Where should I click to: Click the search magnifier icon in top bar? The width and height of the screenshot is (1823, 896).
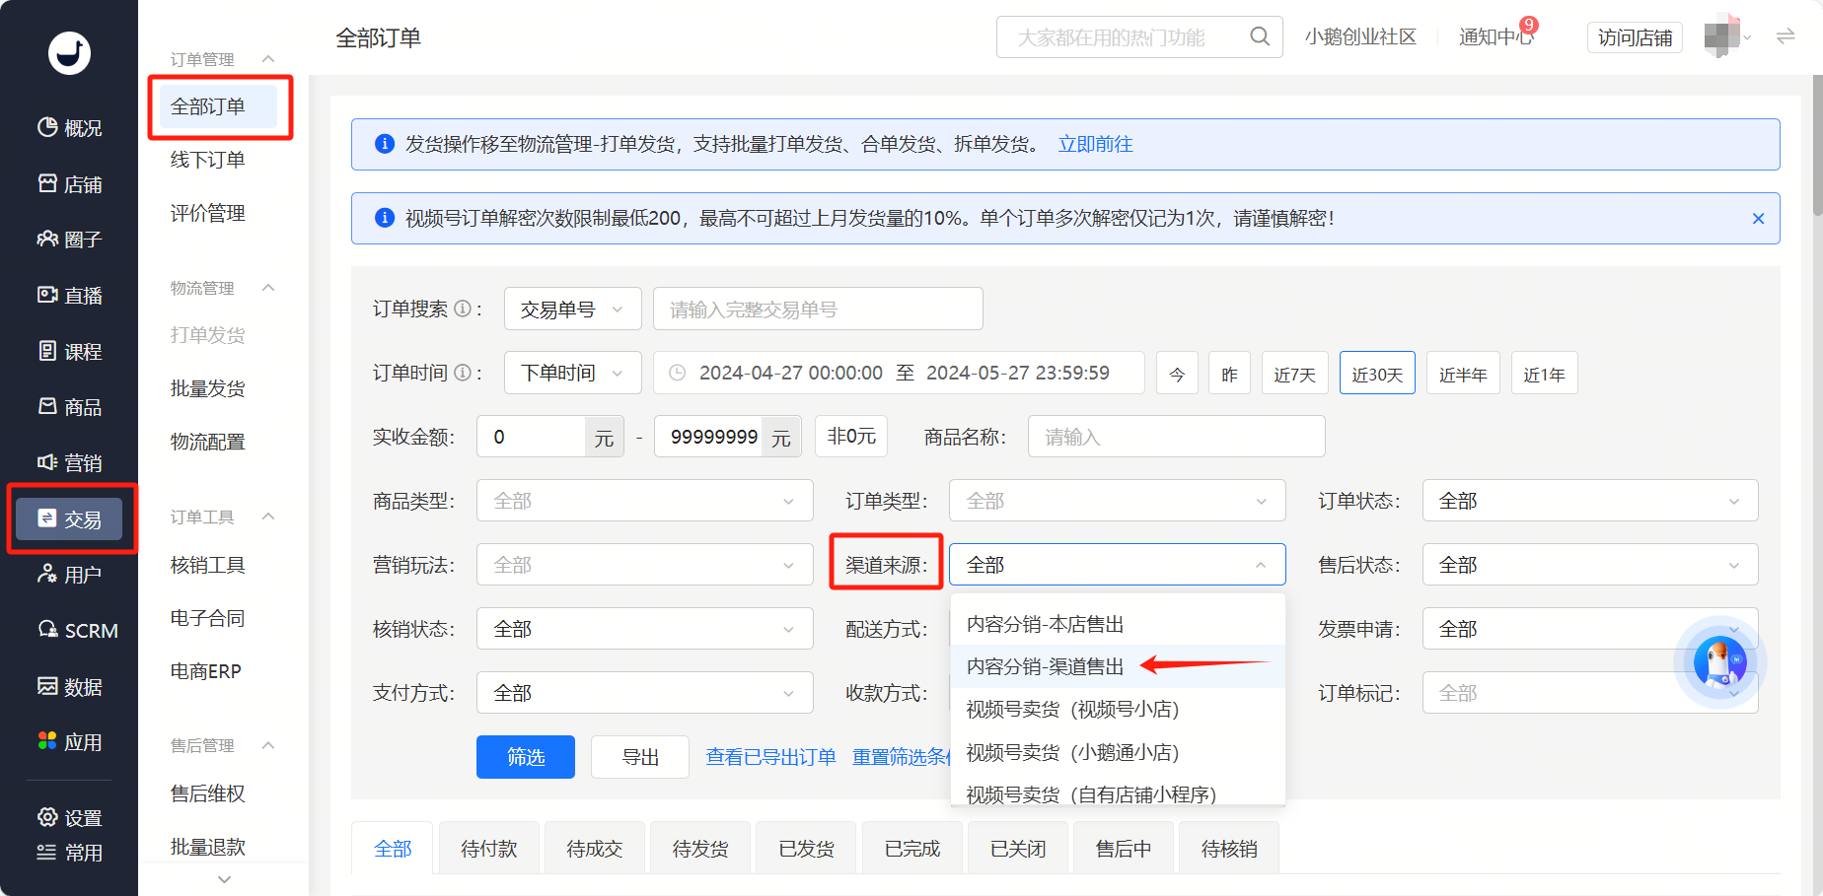(x=1259, y=36)
